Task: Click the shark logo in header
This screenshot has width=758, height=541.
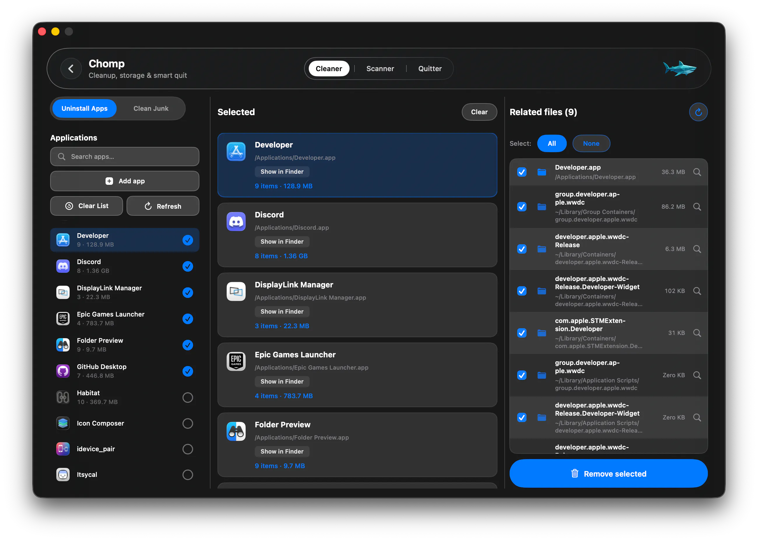Action: click(x=679, y=68)
